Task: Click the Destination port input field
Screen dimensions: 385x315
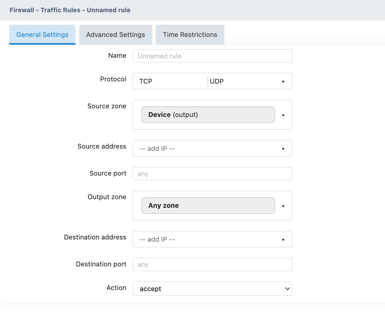Action: coord(212,265)
